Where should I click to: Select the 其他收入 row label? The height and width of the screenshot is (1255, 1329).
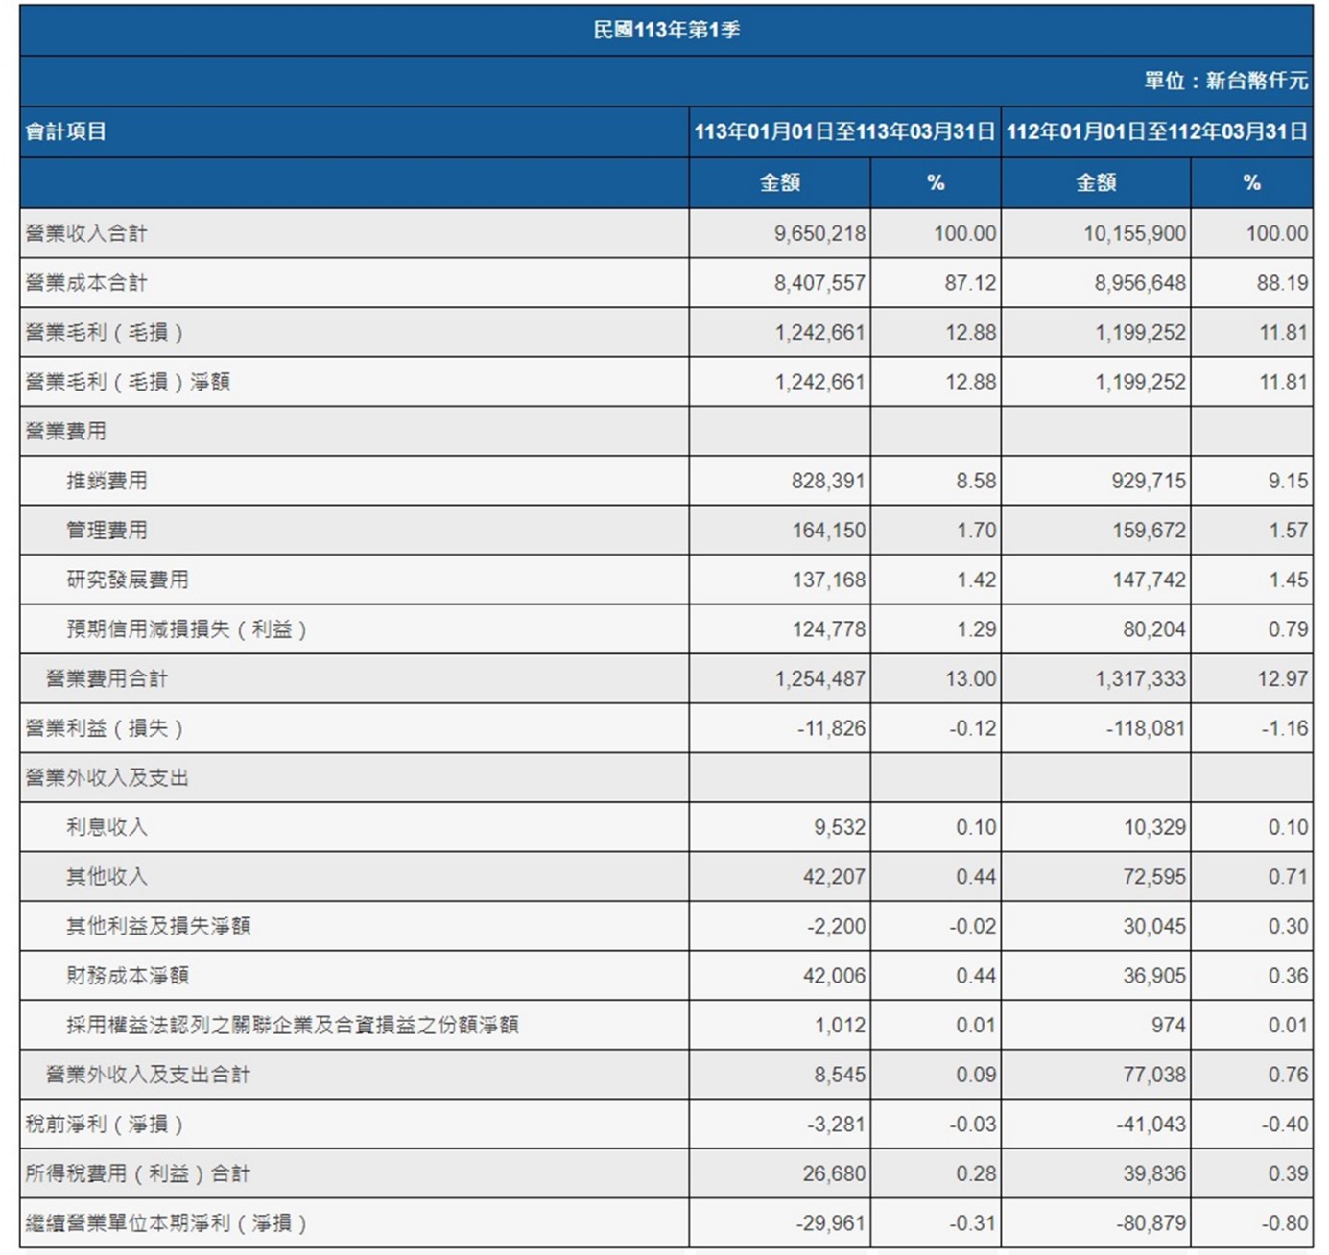click(107, 876)
